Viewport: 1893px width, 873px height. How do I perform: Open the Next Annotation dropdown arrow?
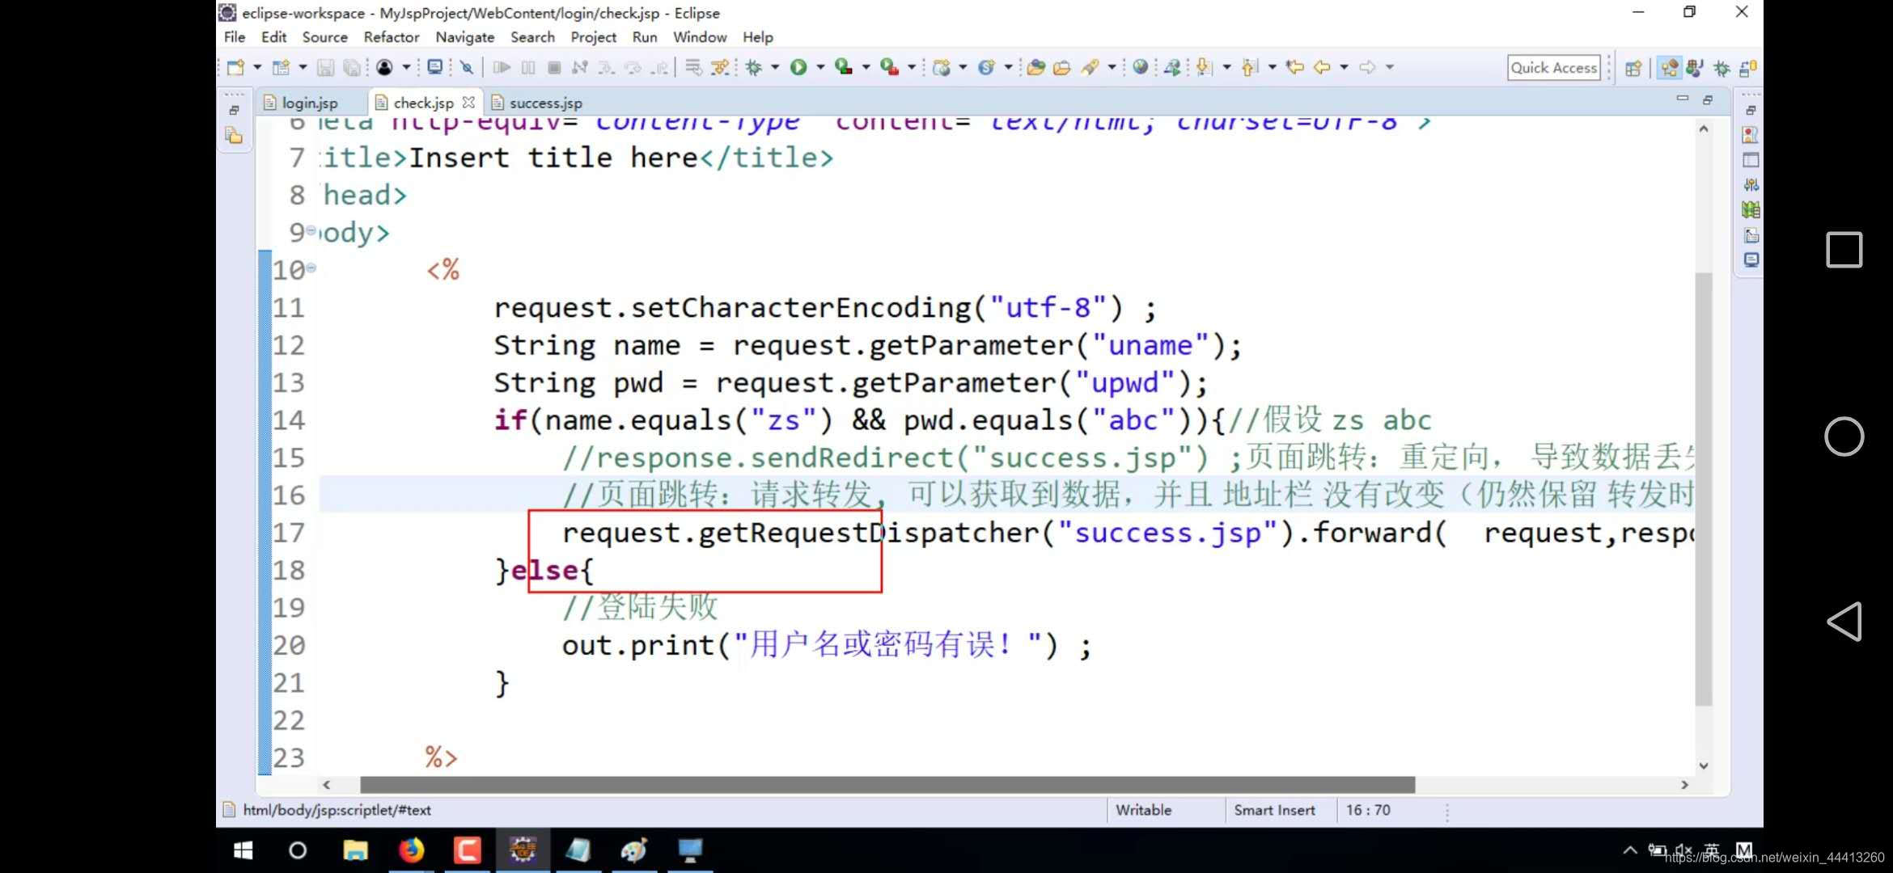1226,68
